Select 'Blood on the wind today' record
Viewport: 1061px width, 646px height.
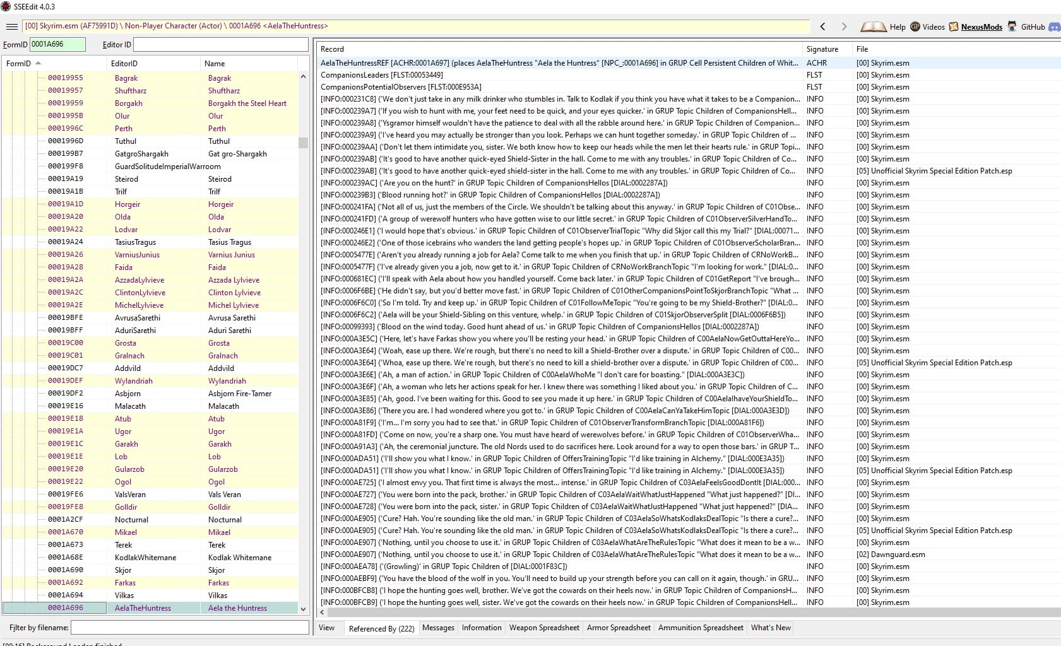(x=689, y=326)
